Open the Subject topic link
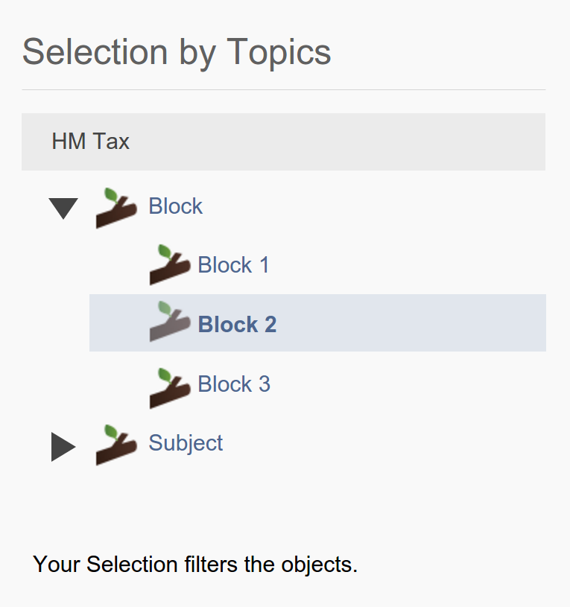570x607 pixels. 186,443
